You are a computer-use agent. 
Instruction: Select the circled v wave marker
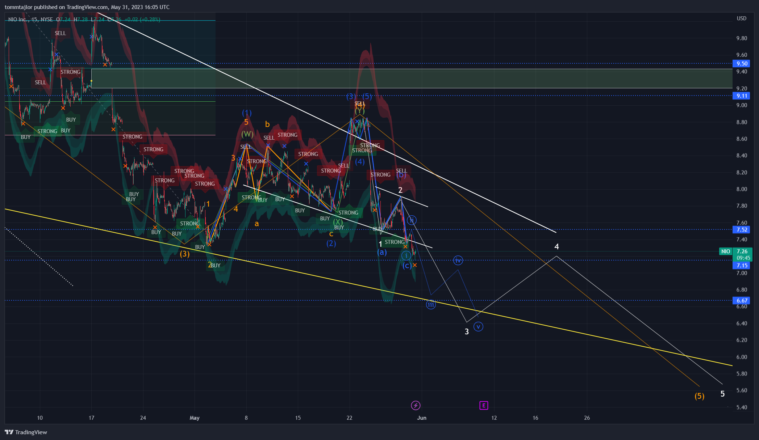click(478, 327)
